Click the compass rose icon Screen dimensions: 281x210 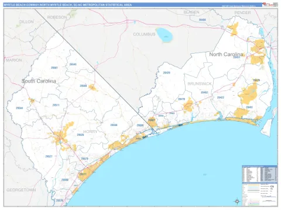click(x=237, y=201)
